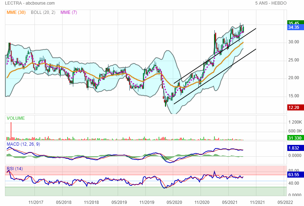Click the VOLUME panel label
Viewport: 304px width, 206px height.
point(16,118)
